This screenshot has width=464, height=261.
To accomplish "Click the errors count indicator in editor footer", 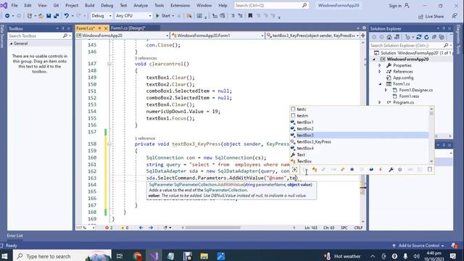I will tap(109, 228).
